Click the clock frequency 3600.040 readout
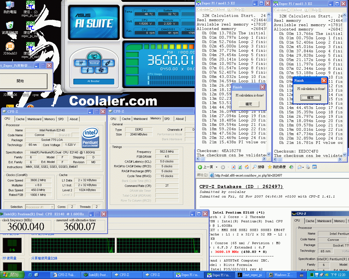The width and height of the screenshot is (349, 279). point(26,226)
